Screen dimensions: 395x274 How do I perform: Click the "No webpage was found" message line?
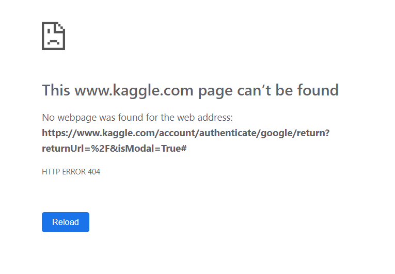137,118
